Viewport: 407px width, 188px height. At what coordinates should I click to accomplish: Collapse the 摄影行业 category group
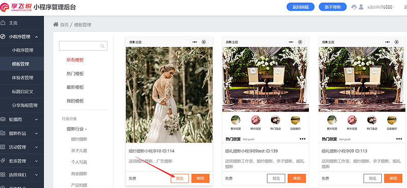[x=77, y=129]
